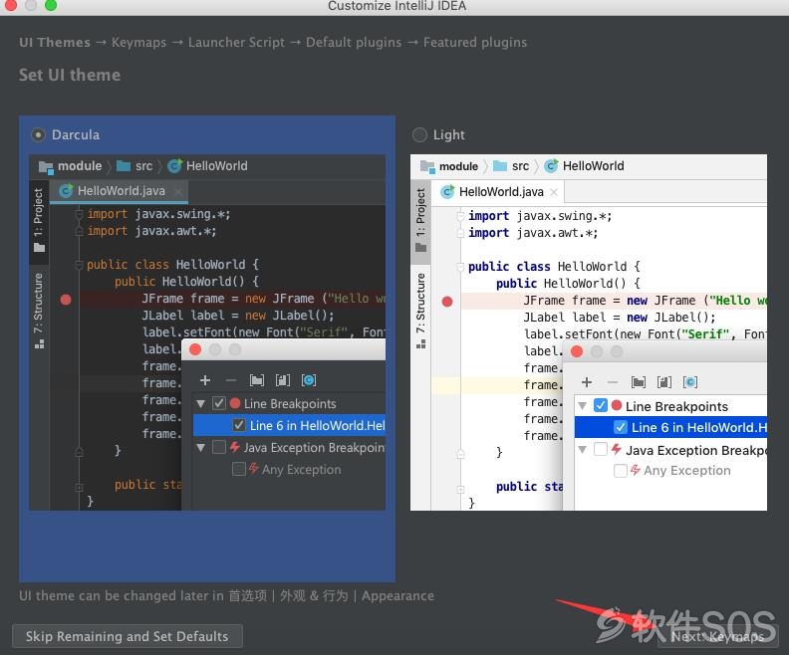Open the 7: Structure tool window tab in the Darcula preview
This screenshot has height=655, width=789.
(x=38, y=311)
